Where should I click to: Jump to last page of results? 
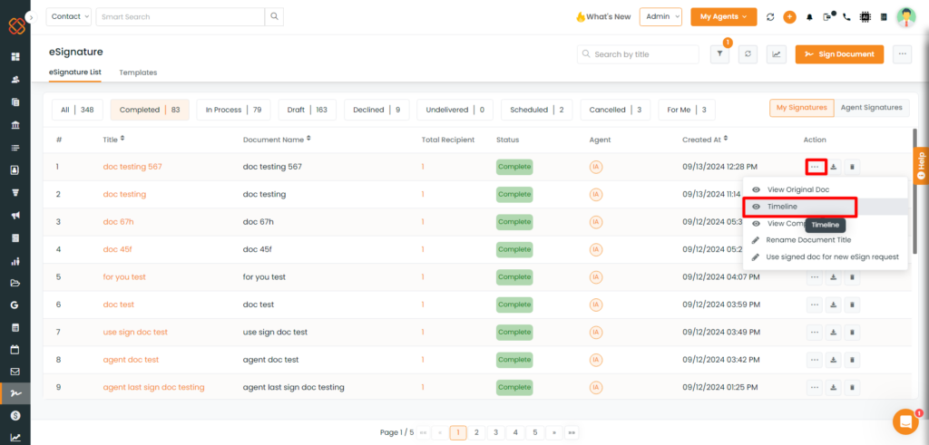point(572,432)
